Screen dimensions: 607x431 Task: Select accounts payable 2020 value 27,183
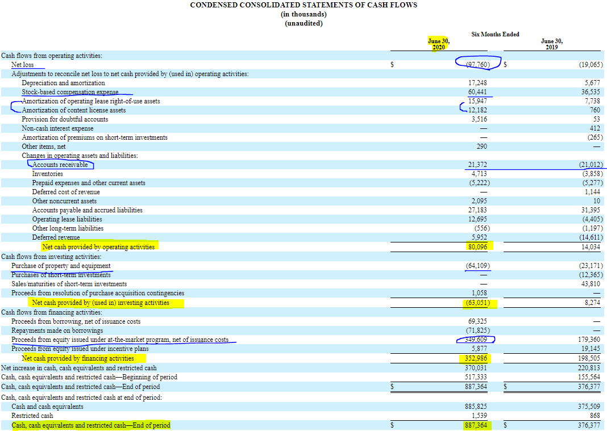coord(477,210)
